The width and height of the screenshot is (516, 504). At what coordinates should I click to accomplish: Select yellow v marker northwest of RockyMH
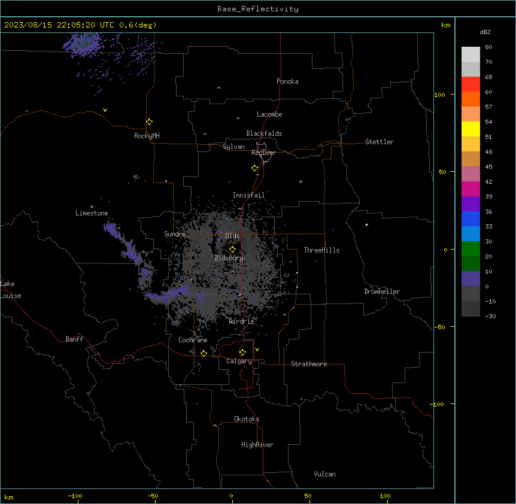[x=105, y=110]
